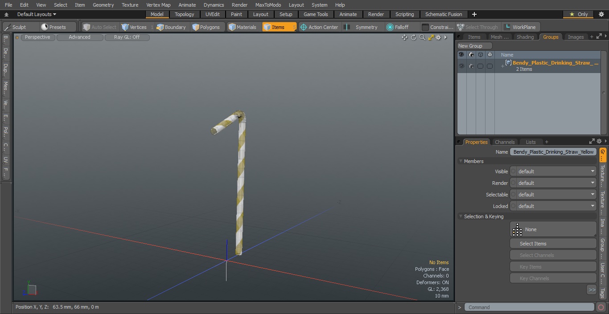Open the Images panel tab
The height and width of the screenshot is (314, 609).
tap(576, 37)
